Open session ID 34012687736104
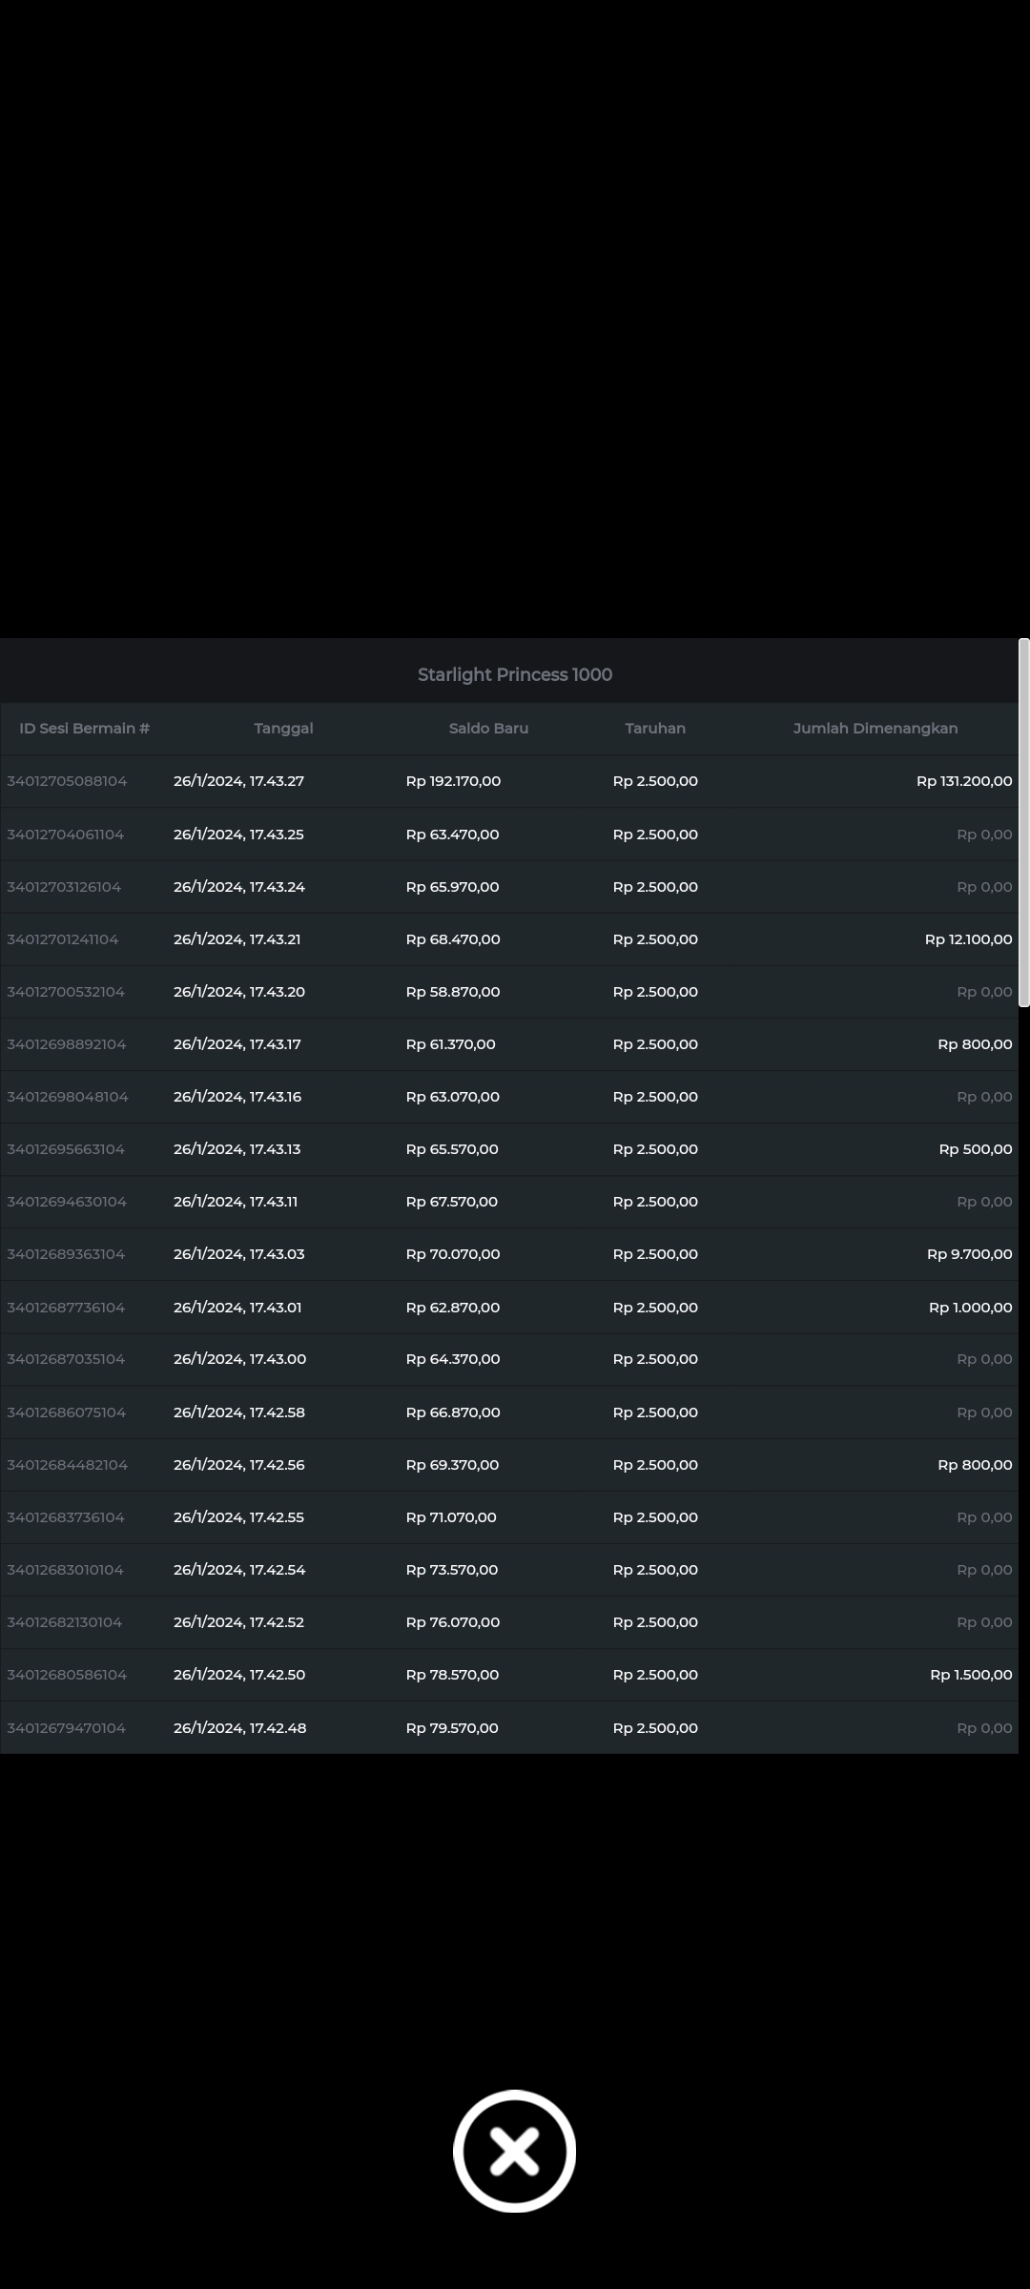The height and width of the screenshot is (2289, 1030). coord(66,1308)
